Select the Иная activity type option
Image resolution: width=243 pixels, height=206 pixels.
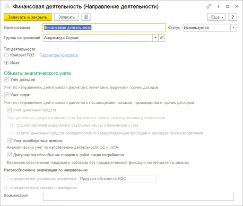[6, 63]
